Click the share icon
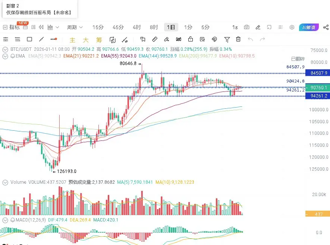The image size is (330, 245). [x=326, y=27]
